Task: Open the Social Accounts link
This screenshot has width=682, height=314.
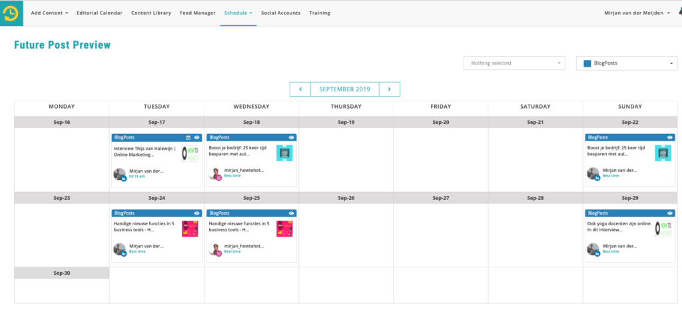Action: tap(280, 13)
